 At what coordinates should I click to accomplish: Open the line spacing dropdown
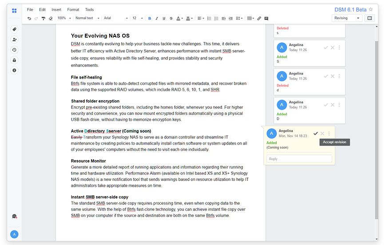click(x=239, y=18)
